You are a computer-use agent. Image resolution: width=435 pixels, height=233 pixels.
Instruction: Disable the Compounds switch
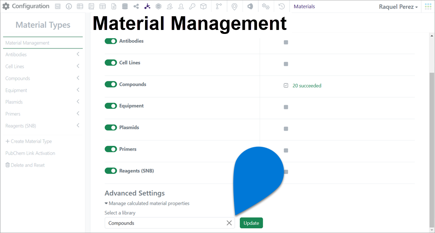pyautogui.click(x=111, y=84)
